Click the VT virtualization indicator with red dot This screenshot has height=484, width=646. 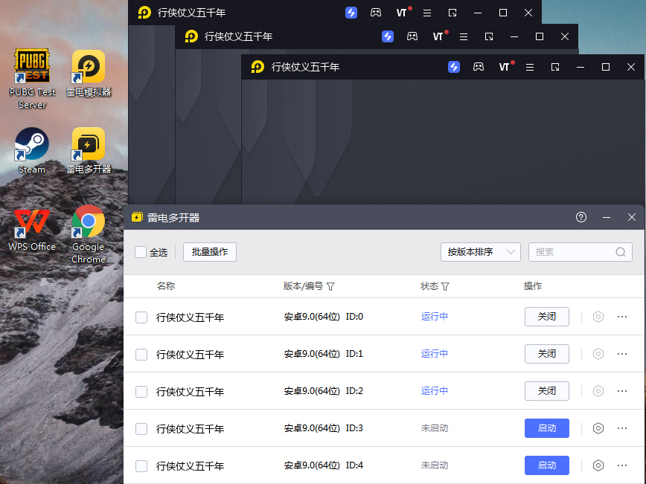(402, 13)
